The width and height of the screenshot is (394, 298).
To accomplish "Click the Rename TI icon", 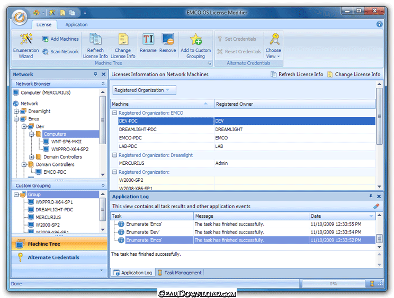I will point(148,39).
